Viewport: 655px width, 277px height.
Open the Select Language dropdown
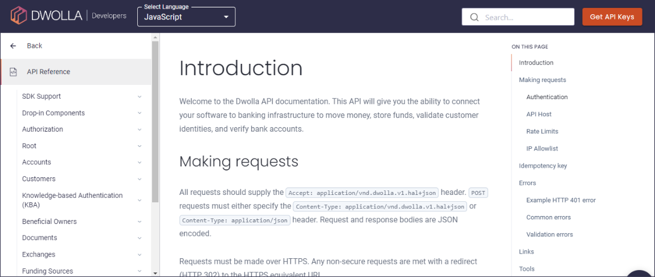(186, 17)
